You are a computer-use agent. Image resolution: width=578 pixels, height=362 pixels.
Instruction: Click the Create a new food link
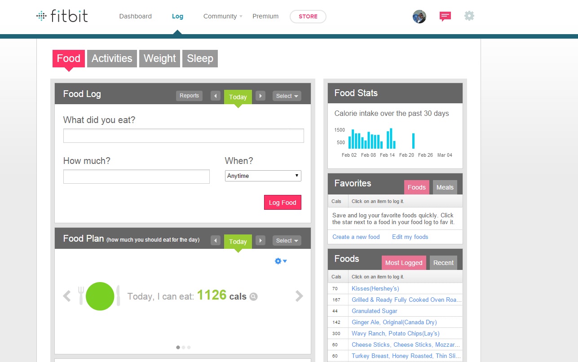pos(356,237)
